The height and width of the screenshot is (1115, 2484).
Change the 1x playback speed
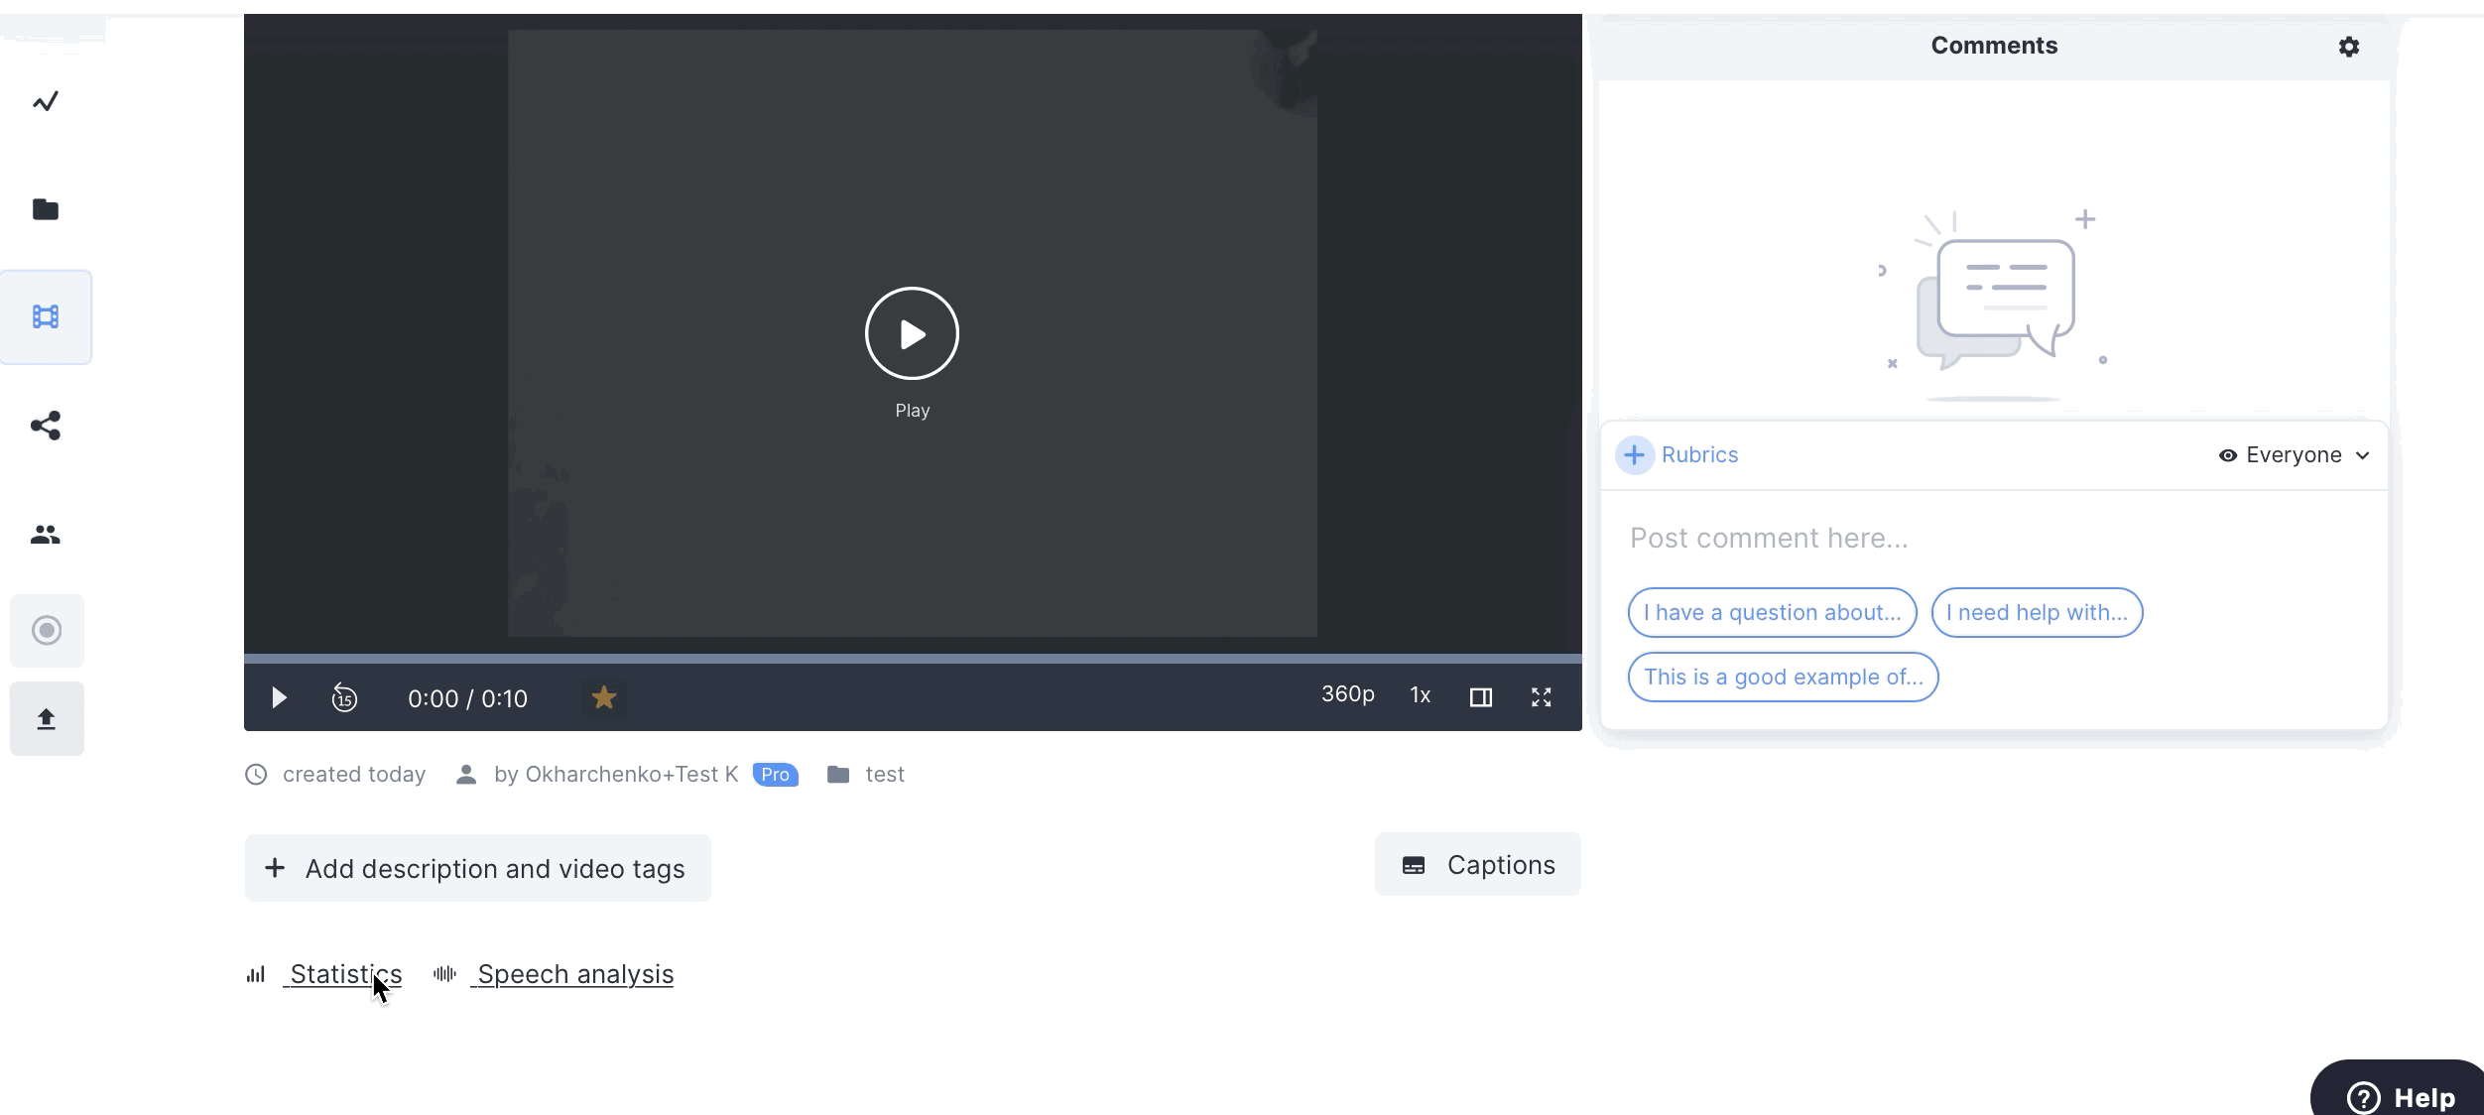[1420, 695]
